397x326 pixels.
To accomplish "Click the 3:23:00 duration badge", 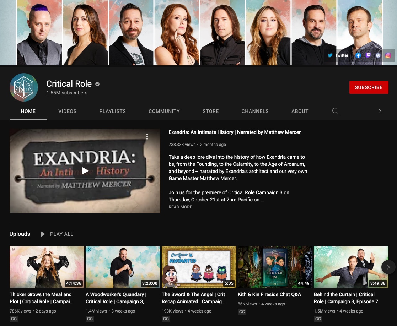I will (150, 283).
